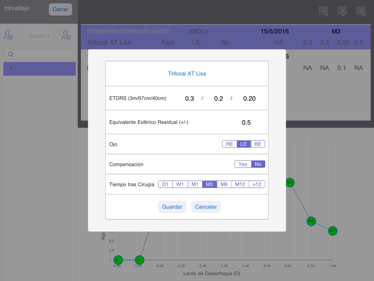Choose D1 time after surgery
This screenshot has width=374, height=281.
165,184
